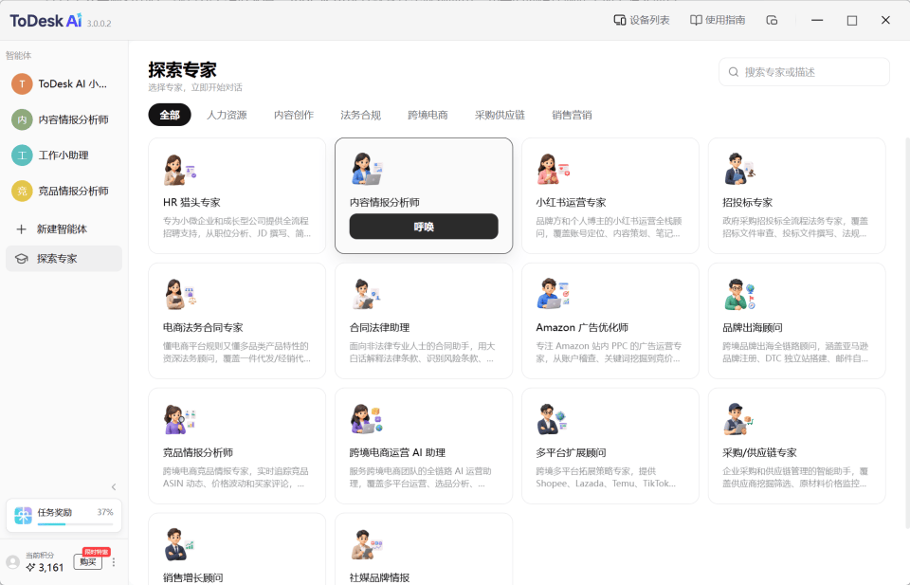Screen dimensions: 910x585
Task: Click the plus icon for 新建智能体
Action: coord(22,229)
